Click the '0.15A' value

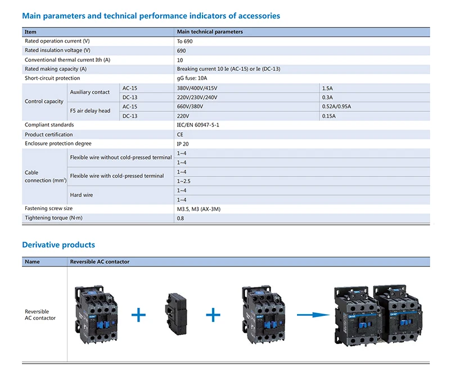(328, 116)
